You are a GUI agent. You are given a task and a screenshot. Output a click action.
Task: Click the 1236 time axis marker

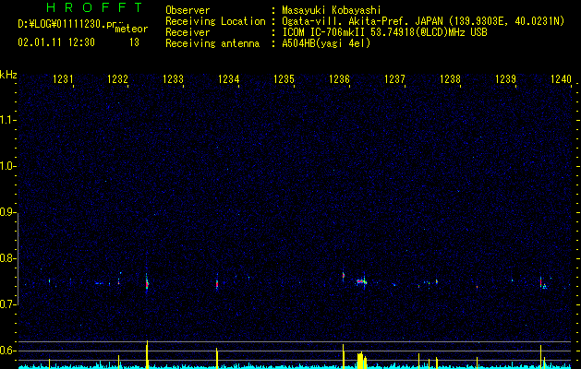click(339, 78)
